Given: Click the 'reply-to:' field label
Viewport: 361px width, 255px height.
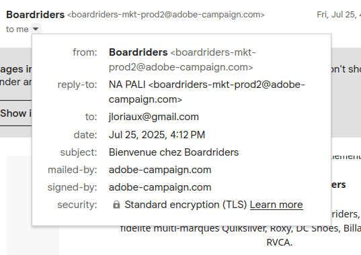Looking at the screenshot, I should (77, 85).
